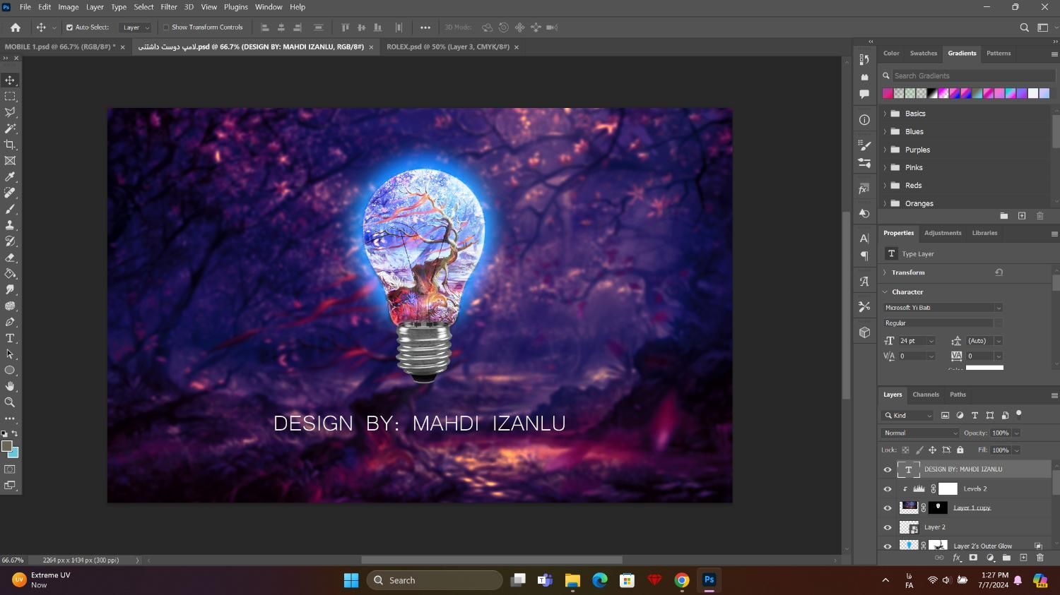The image size is (1060, 595).
Task: Expand the Basics gradient folder
Action: [x=885, y=114]
